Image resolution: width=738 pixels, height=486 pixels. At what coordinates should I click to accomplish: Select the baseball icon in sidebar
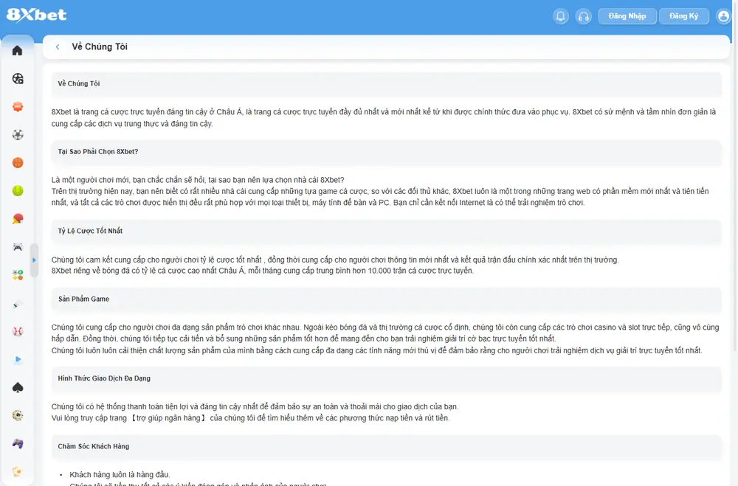18,331
